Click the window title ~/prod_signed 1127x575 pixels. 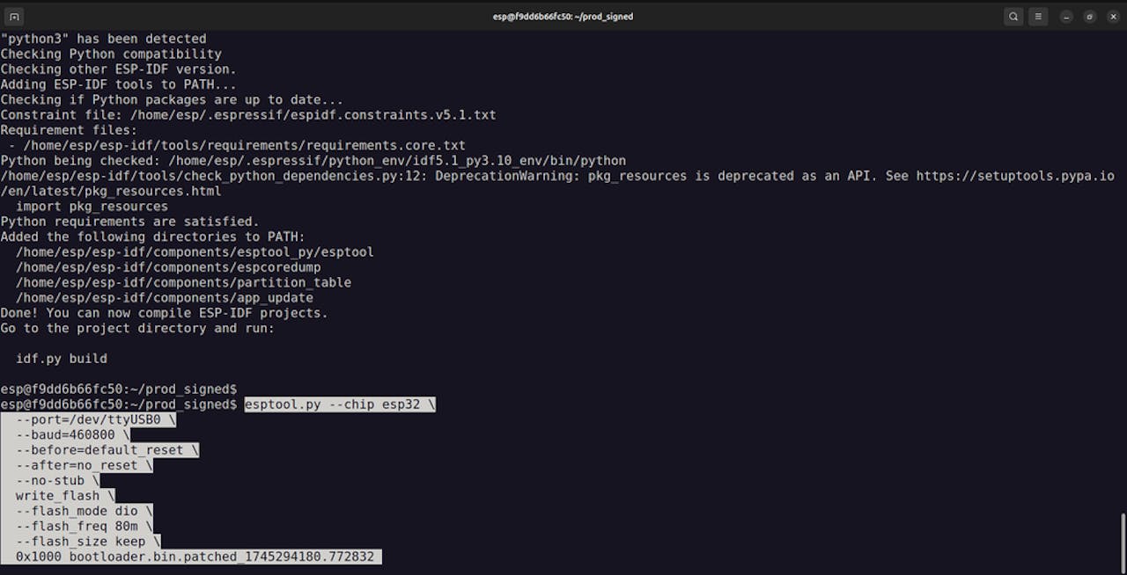click(563, 16)
